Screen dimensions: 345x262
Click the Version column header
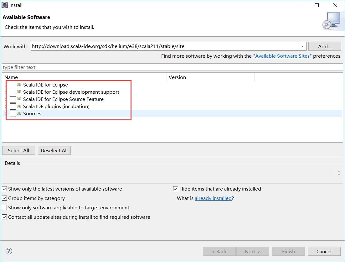coord(211,77)
